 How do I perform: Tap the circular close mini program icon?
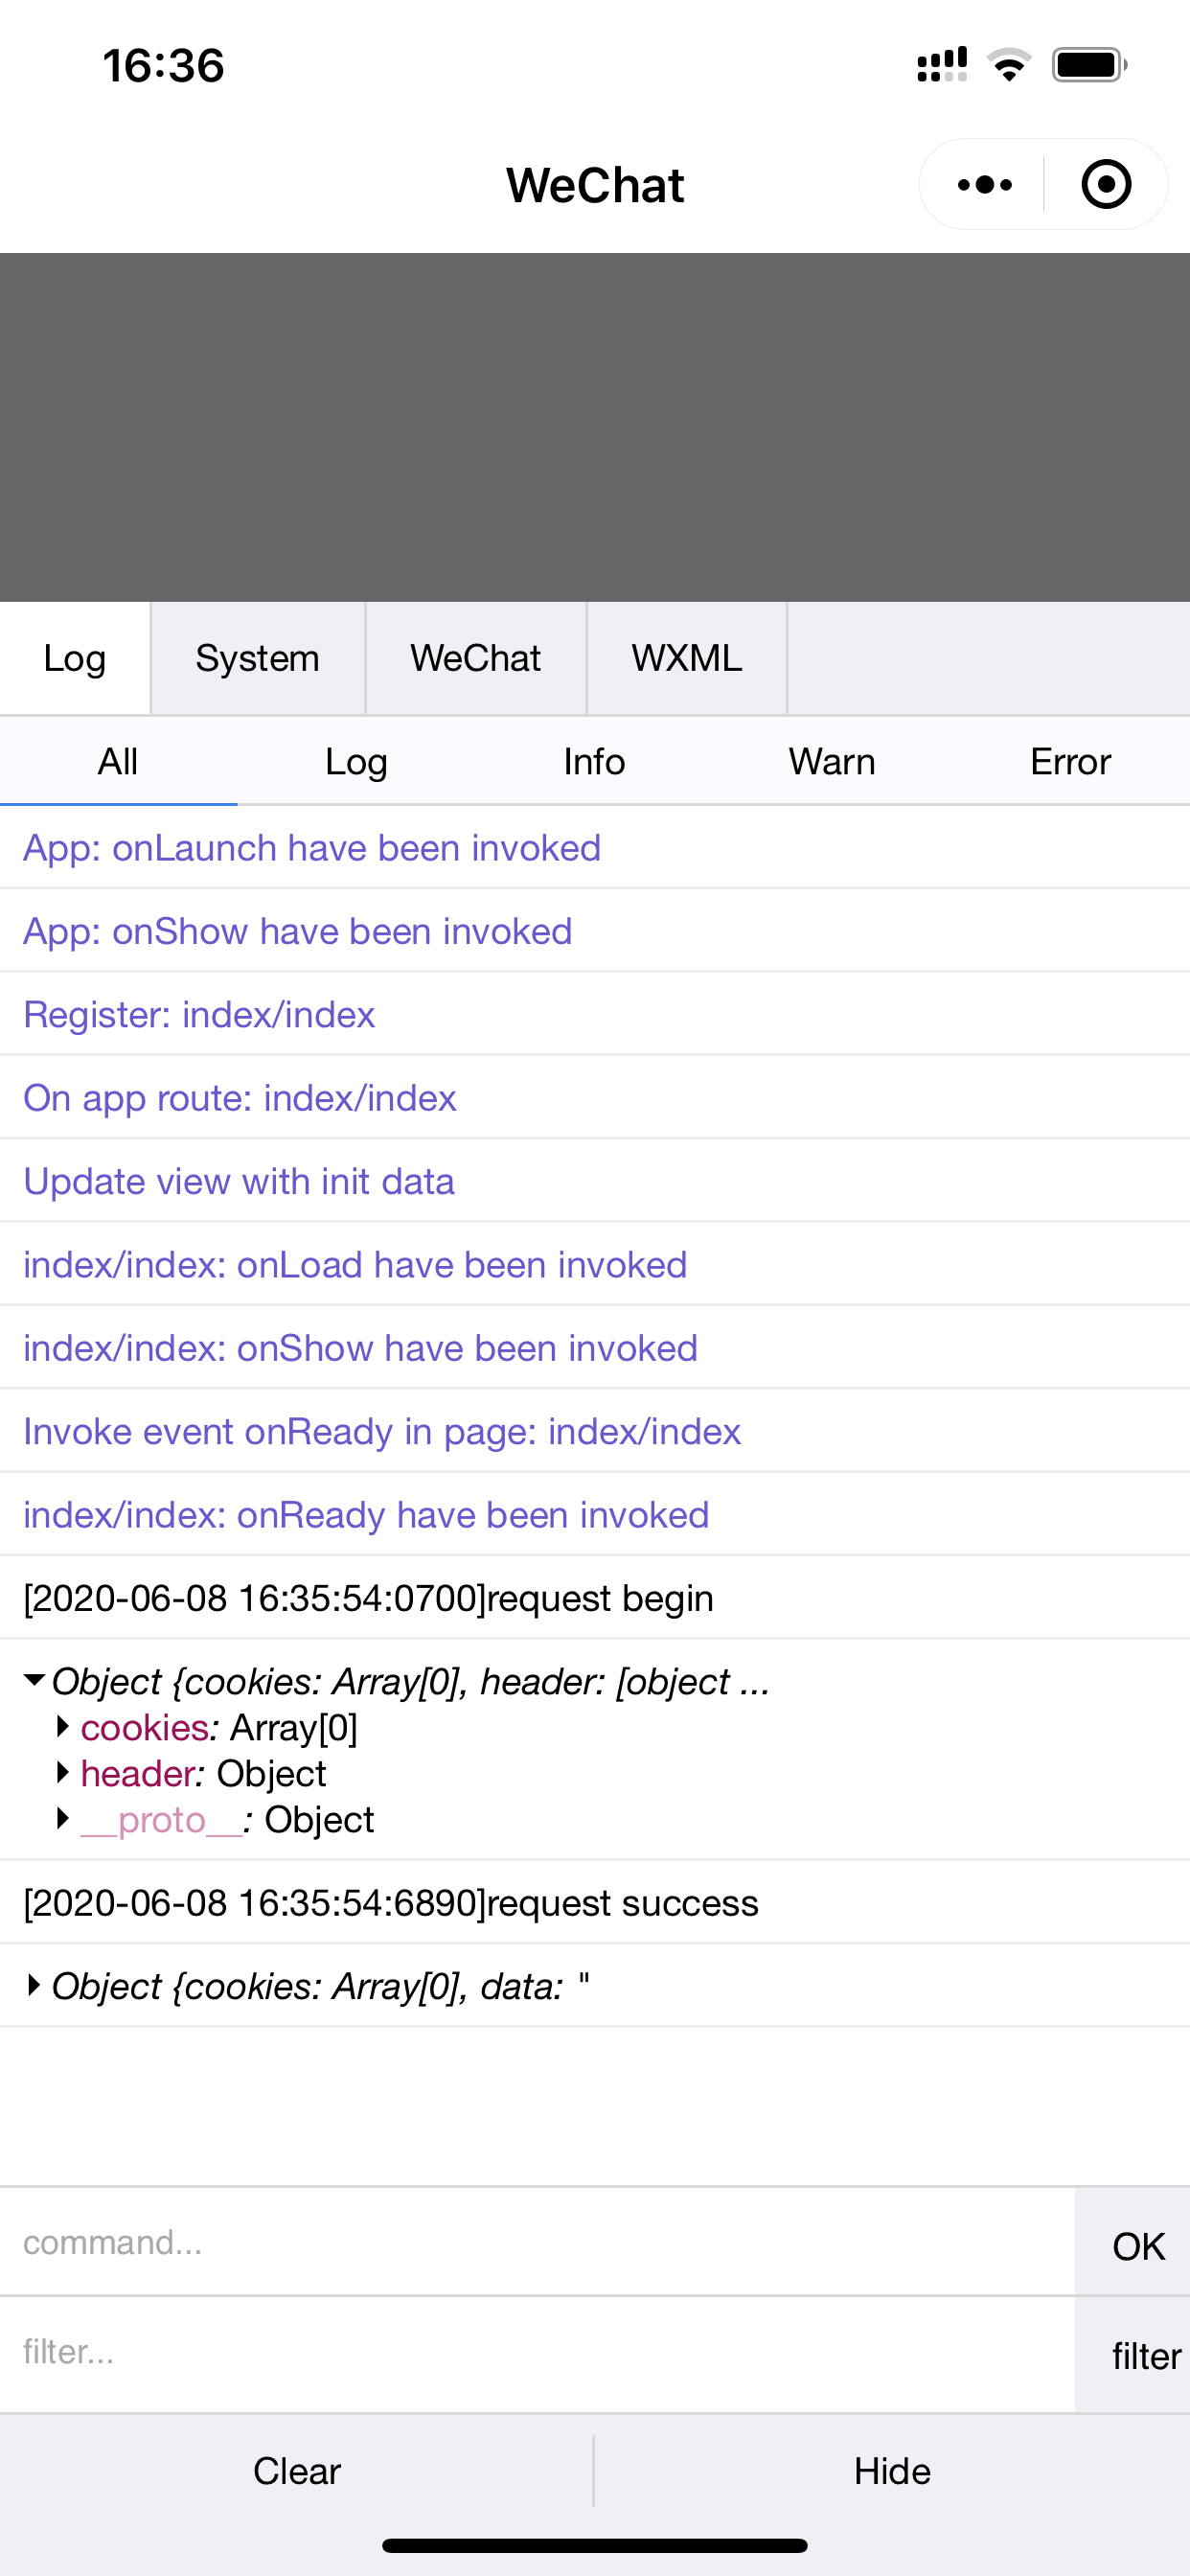click(x=1106, y=185)
